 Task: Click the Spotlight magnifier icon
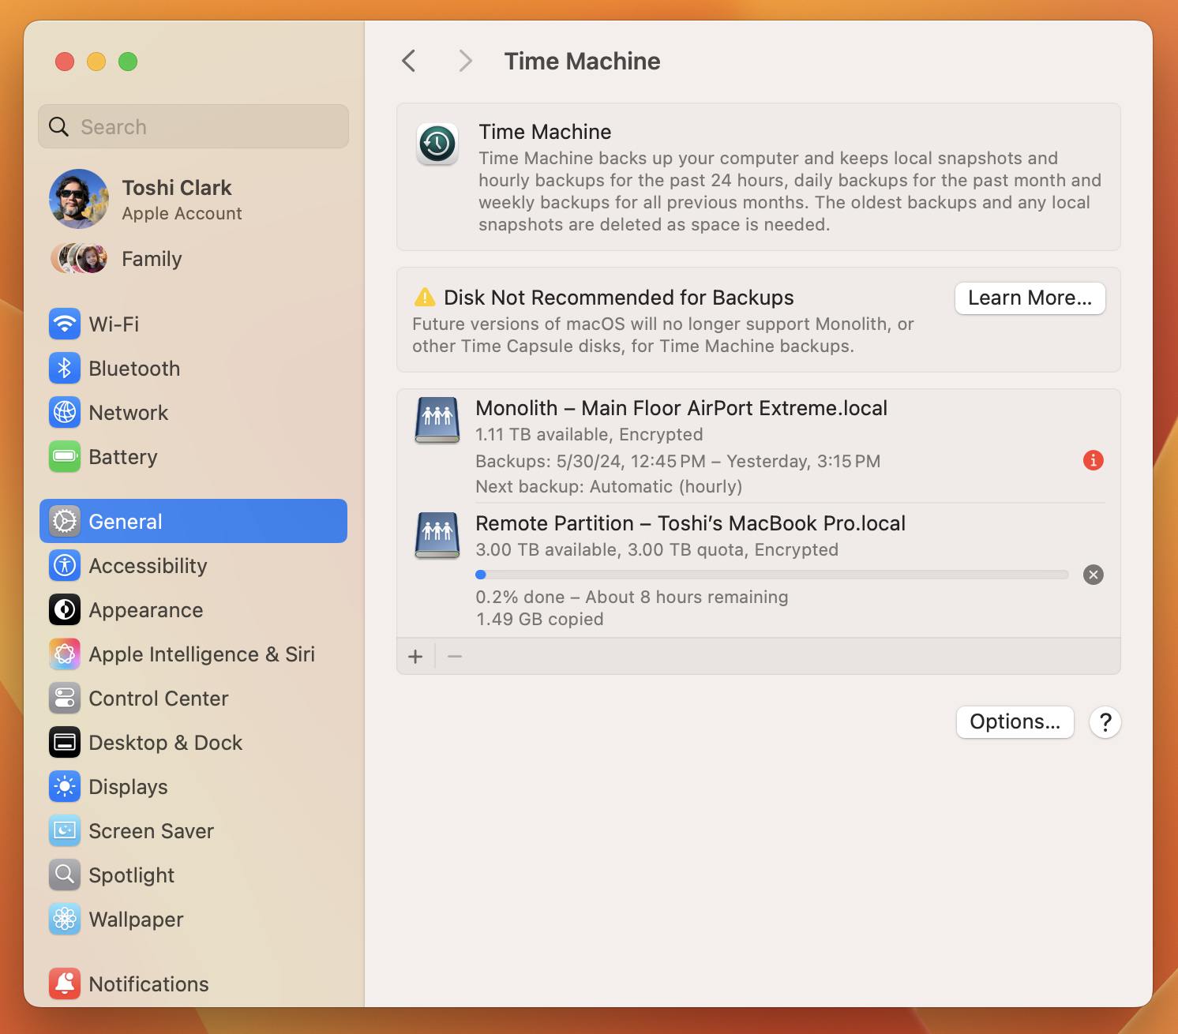point(65,875)
